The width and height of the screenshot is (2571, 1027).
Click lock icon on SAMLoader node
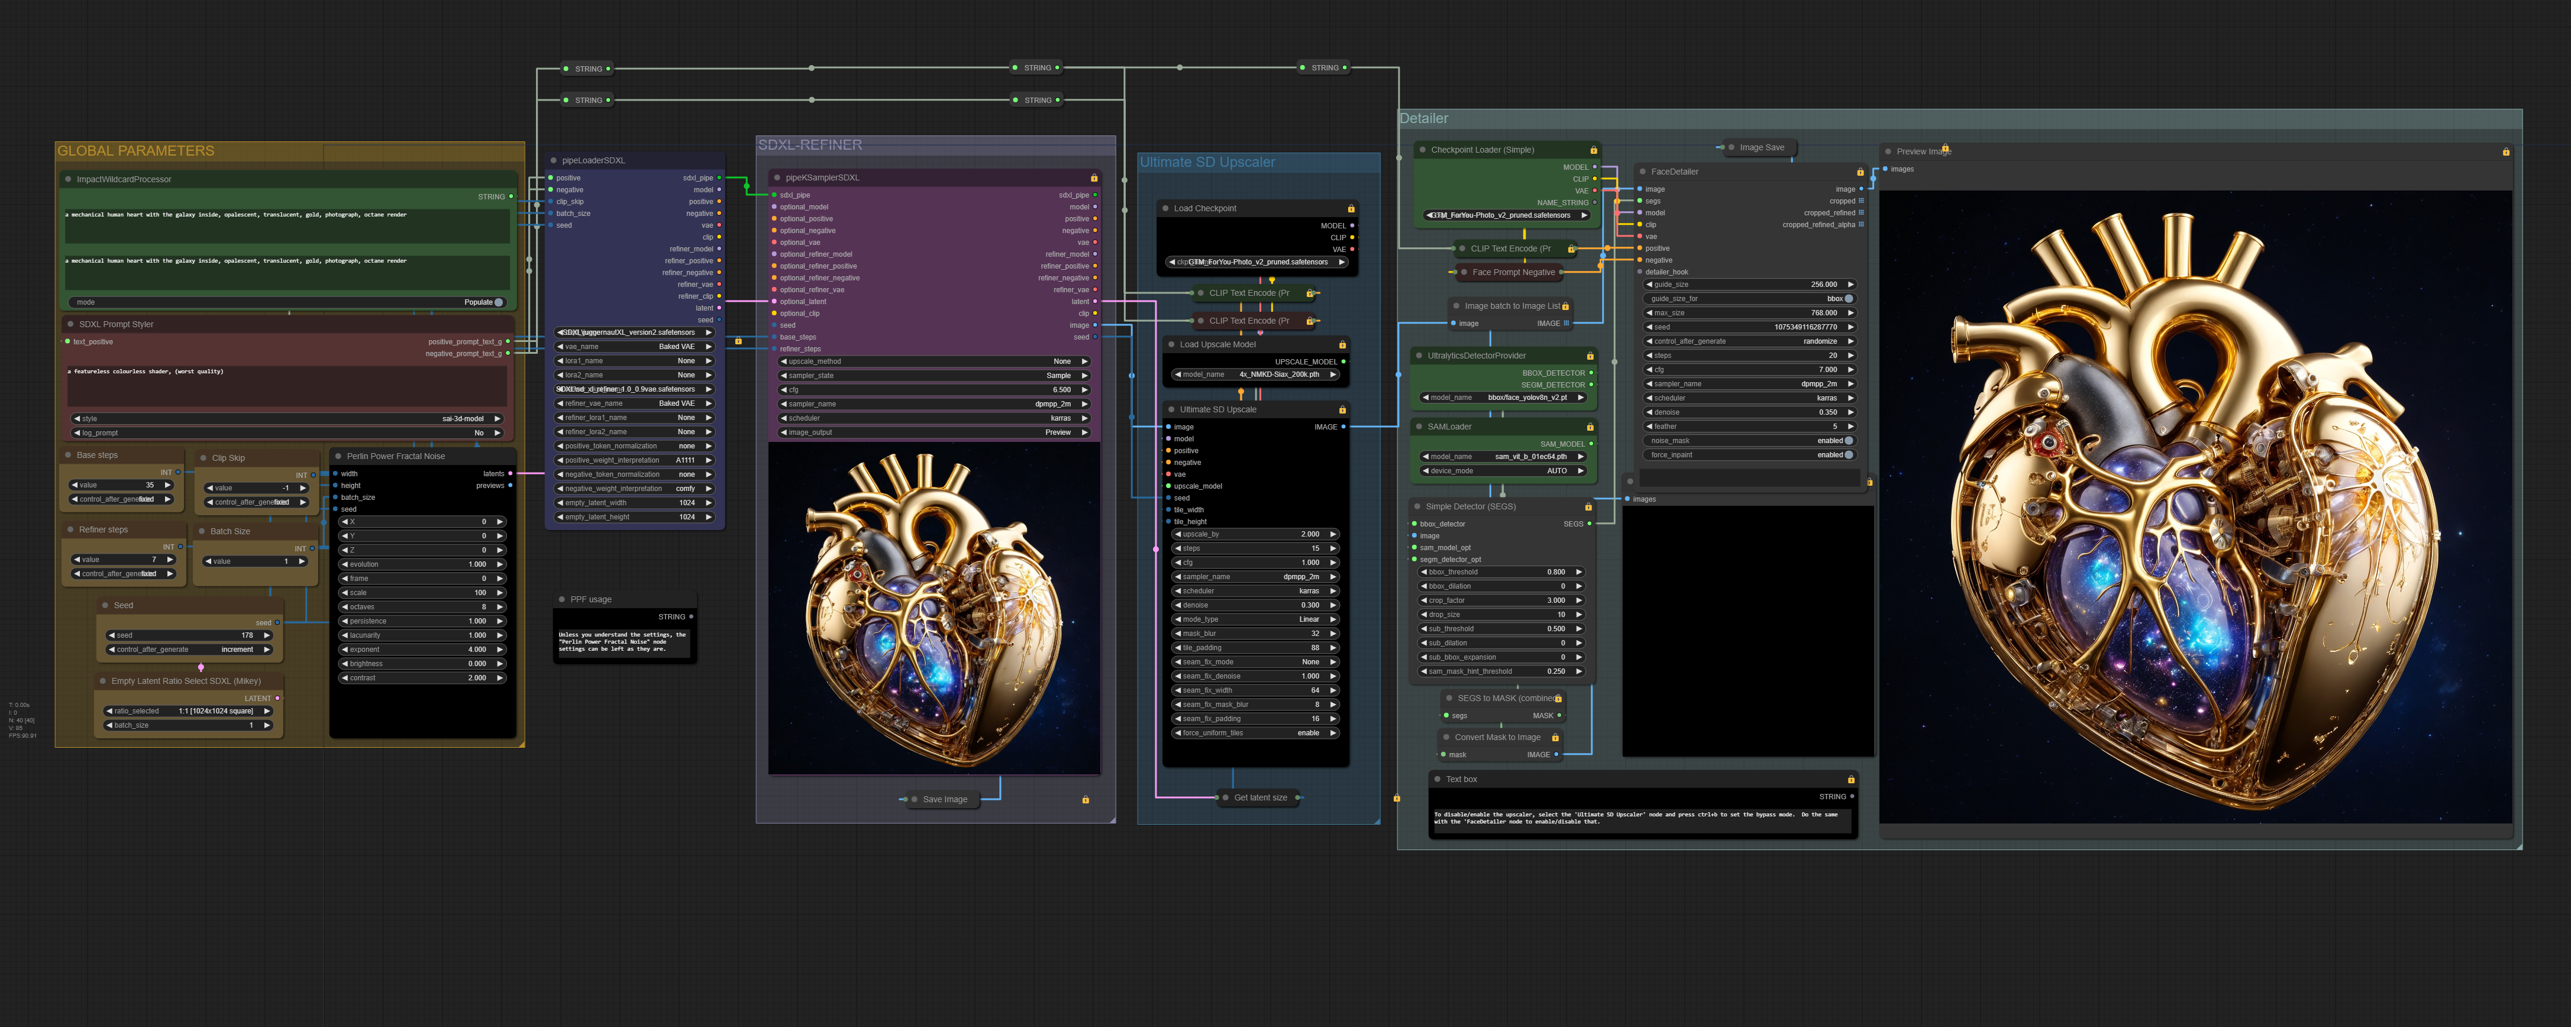click(1590, 426)
